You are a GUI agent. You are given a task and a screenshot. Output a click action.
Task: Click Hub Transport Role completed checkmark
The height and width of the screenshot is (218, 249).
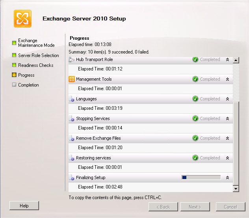[195, 59]
